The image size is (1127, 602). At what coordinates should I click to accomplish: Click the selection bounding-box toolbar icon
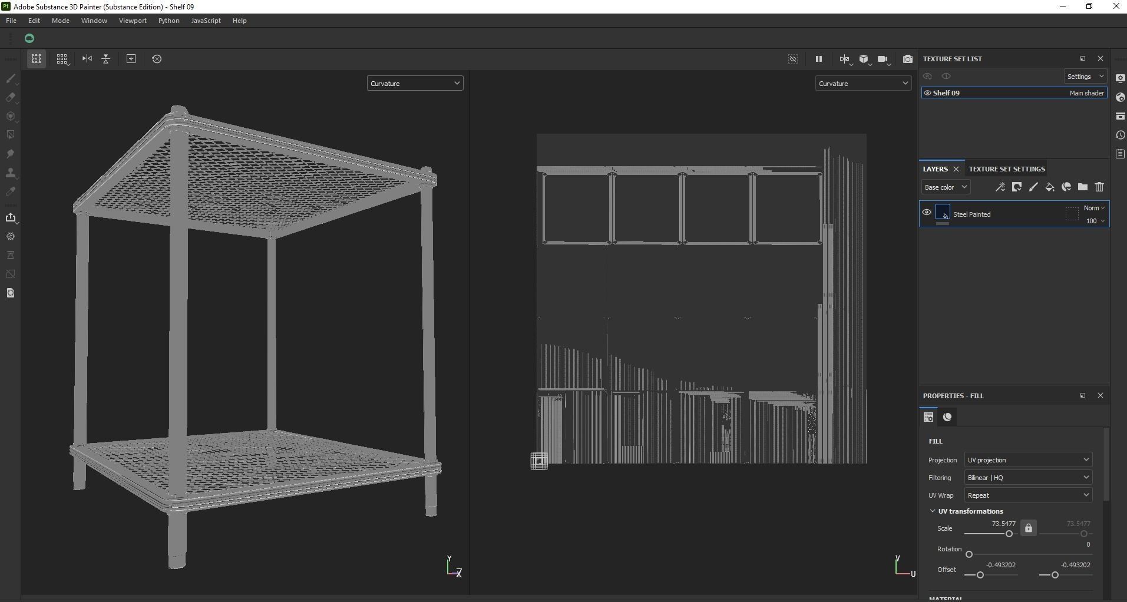coord(37,59)
